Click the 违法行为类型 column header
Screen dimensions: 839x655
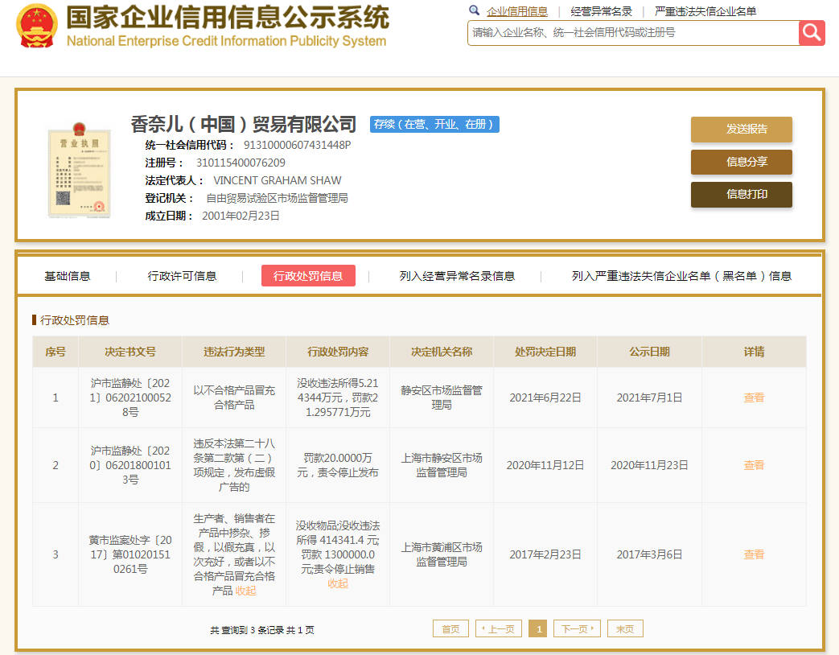(234, 352)
